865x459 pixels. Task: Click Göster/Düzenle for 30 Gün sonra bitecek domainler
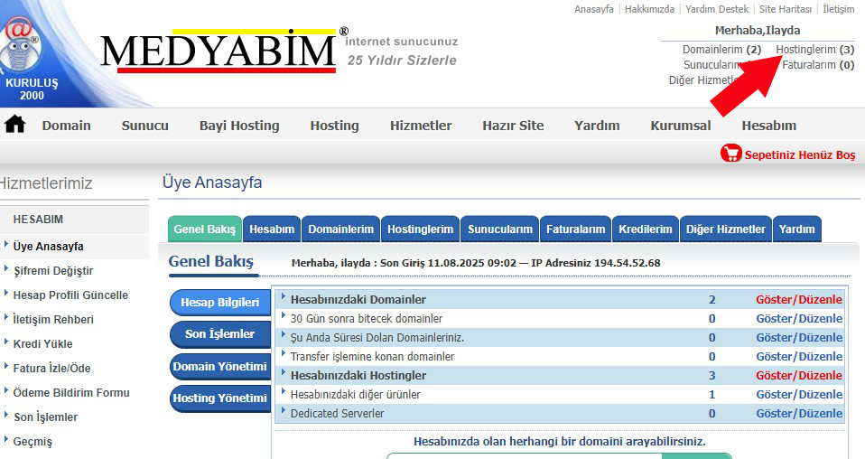pyautogui.click(x=799, y=319)
